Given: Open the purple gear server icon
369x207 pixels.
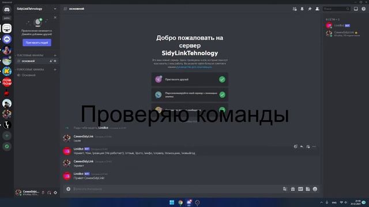Looking at the screenshot, I should [x=7, y=39].
